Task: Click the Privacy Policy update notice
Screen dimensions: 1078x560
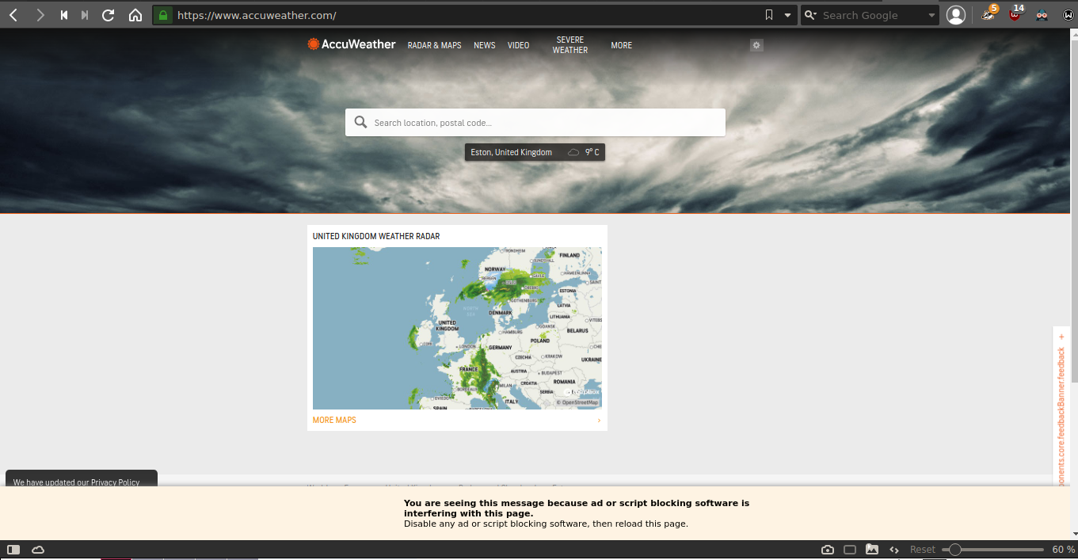Action: pyautogui.click(x=82, y=480)
